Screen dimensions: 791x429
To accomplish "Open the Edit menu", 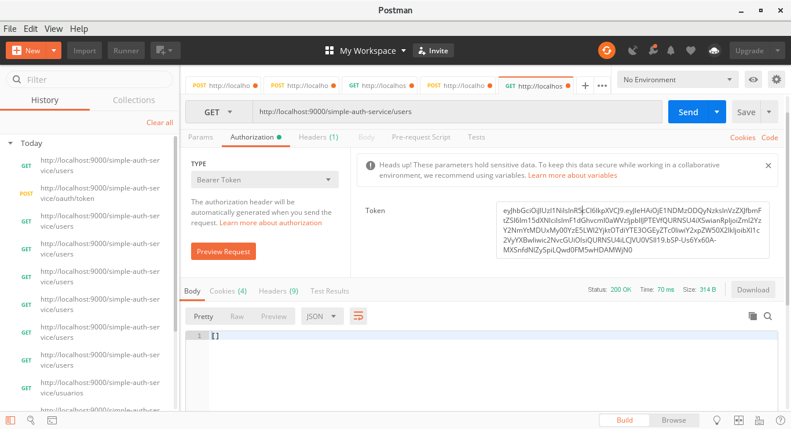I will [31, 28].
